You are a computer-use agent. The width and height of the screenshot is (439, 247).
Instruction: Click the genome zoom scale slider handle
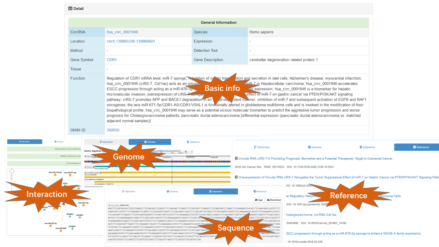tap(161, 151)
